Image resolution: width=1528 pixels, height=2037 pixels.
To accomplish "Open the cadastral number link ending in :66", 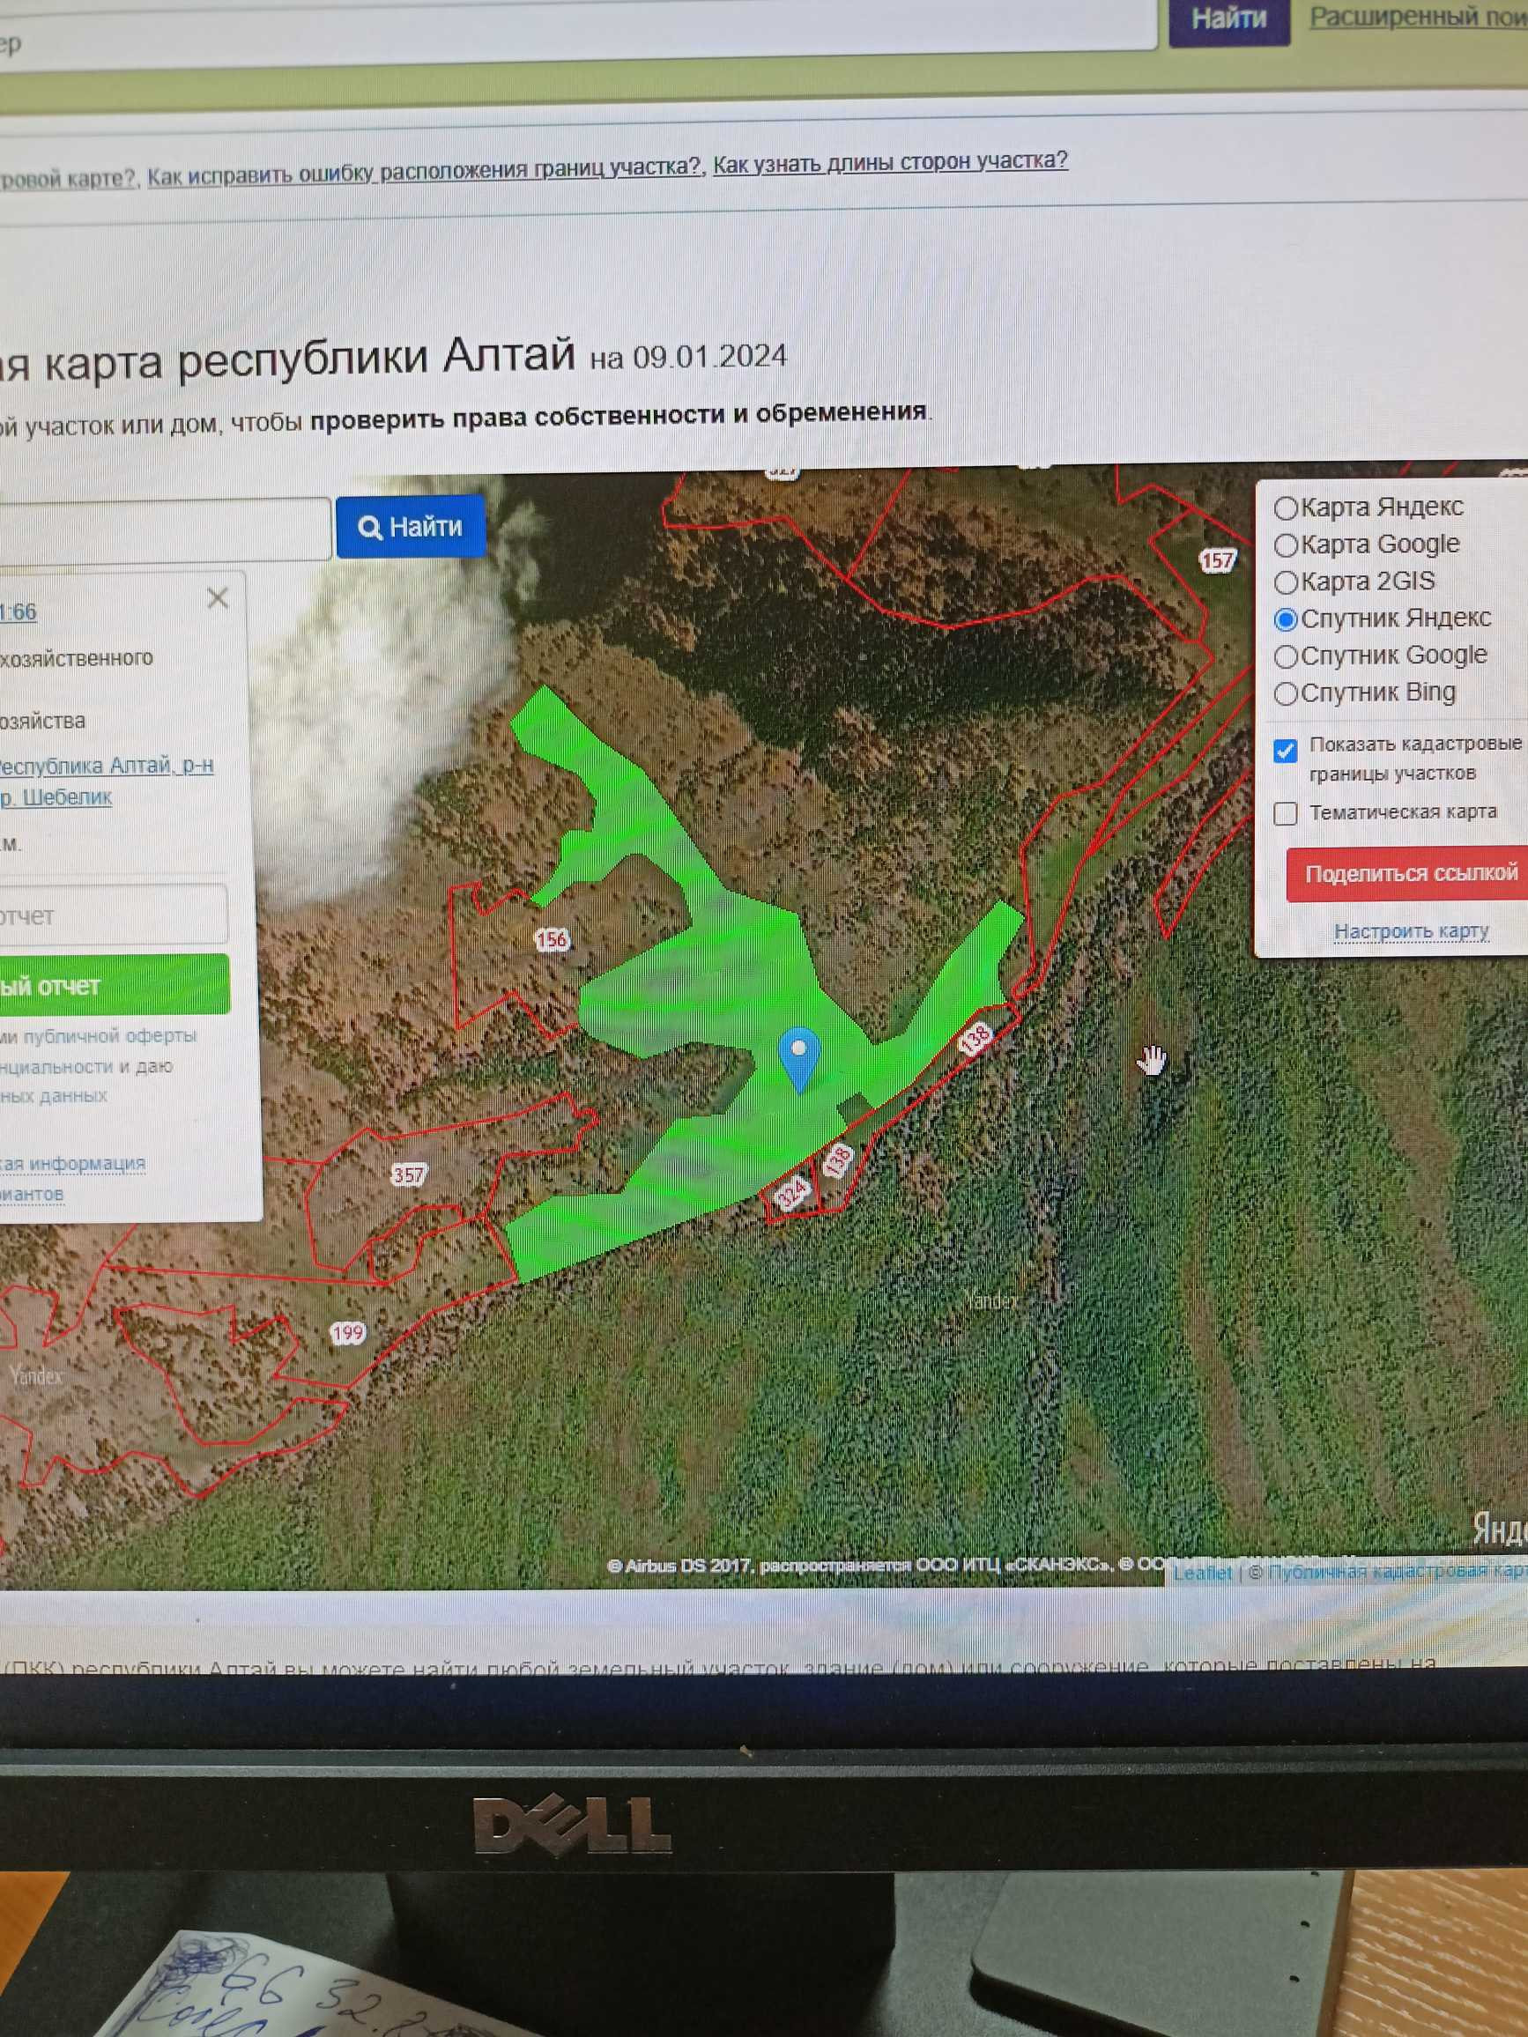I will tap(19, 611).
